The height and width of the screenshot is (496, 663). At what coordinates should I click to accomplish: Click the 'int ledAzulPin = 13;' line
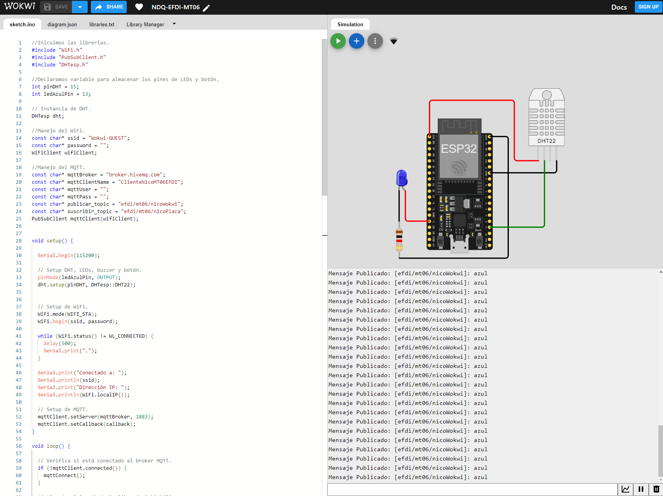[x=61, y=94]
